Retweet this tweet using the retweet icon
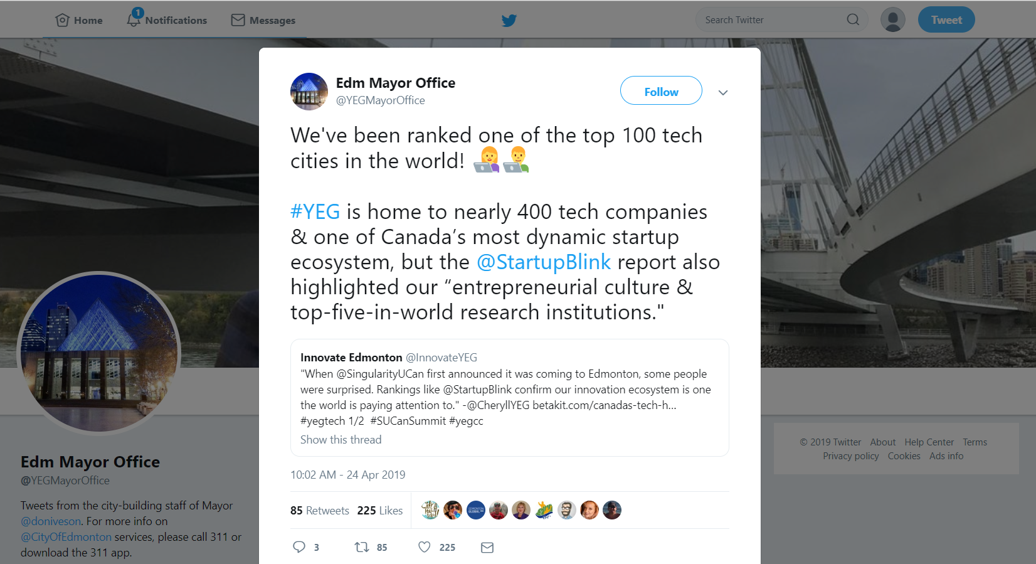The width and height of the screenshot is (1036, 564). [362, 547]
